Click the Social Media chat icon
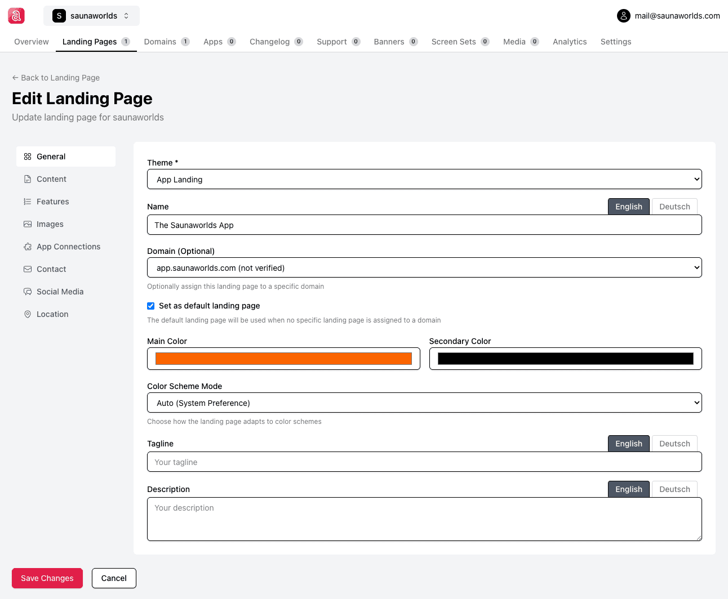 (28, 292)
